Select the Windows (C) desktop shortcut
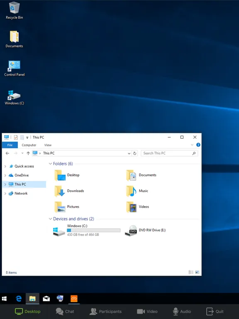This screenshot has height=319, width=239. (14, 97)
